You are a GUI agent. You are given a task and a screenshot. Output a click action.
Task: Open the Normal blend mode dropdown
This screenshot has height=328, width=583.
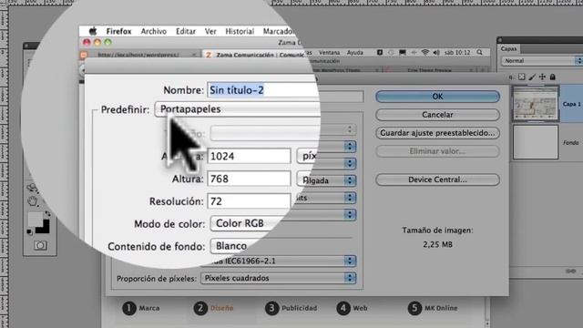tap(542, 61)
